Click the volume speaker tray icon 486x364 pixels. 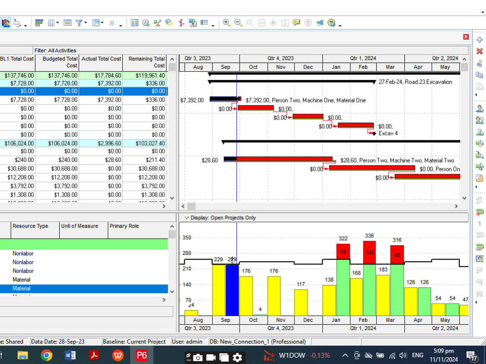coord(403,355)
